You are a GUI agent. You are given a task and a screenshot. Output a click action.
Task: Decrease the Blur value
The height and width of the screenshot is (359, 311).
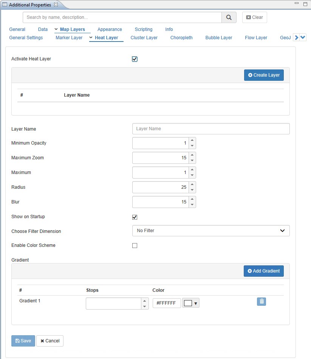click(x=192, y=205)
